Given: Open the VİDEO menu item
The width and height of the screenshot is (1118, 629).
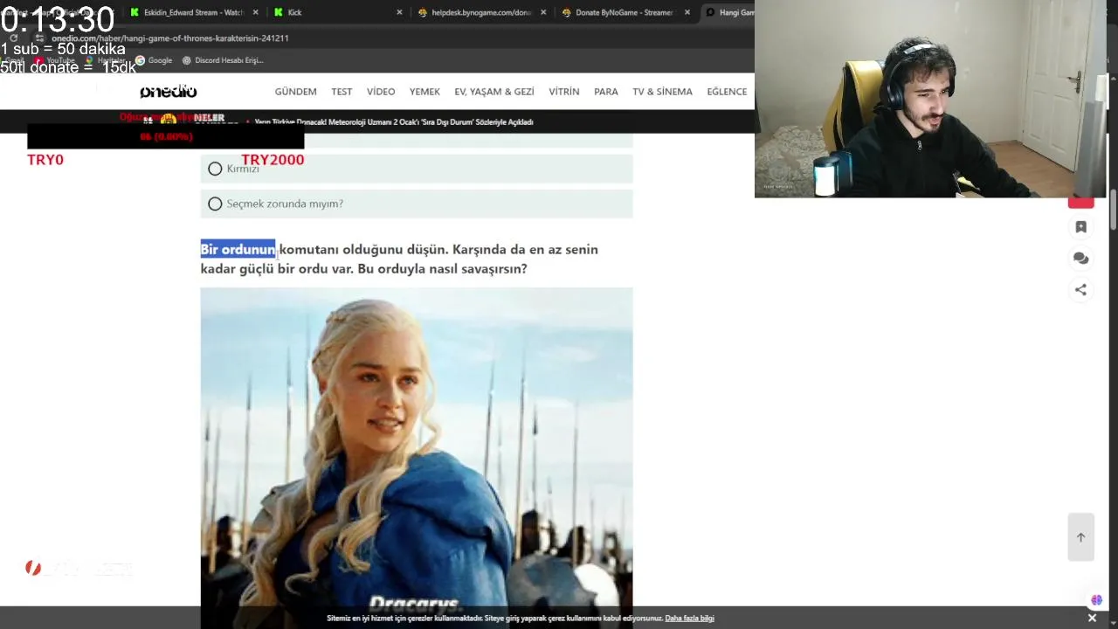Looking at the screenshot, I should [381, 92].
